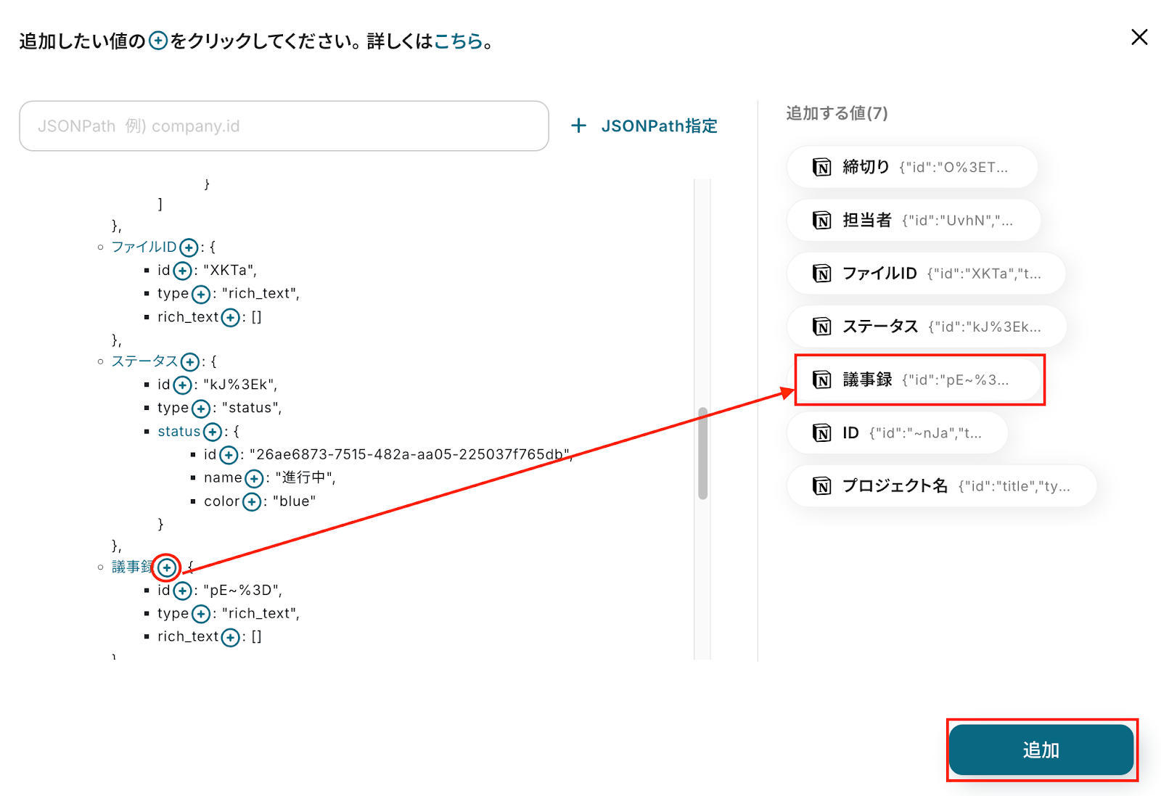Add the ステータス value via its plus icon
Viewport: 1161px width, 796px height.
(190, 362)
